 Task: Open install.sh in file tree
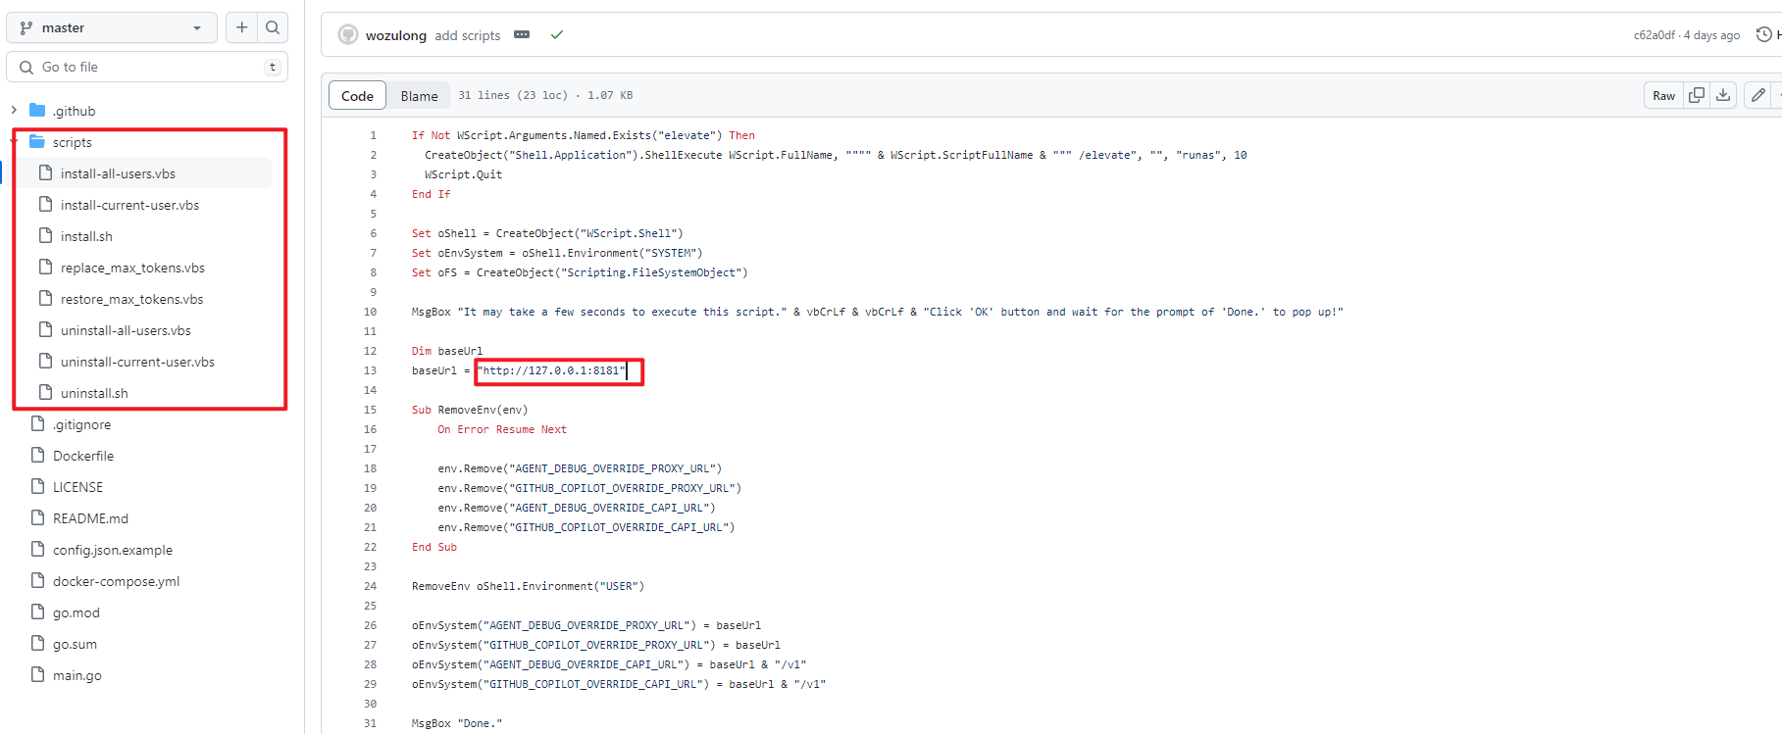pyautogui.click(x=86, y=236)
